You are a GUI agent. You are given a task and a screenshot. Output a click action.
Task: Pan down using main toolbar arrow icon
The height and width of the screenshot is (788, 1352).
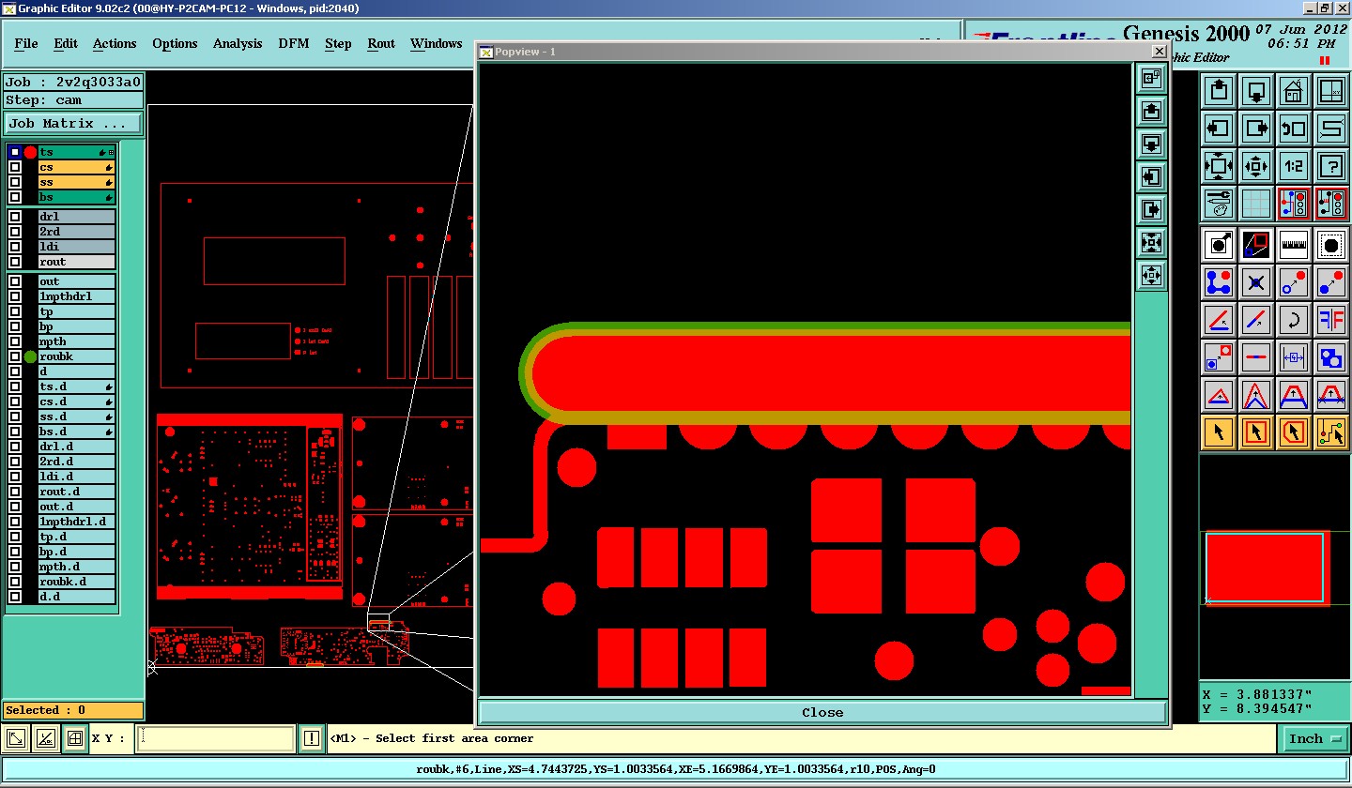pyautogui.click(x=1256, y=91)
